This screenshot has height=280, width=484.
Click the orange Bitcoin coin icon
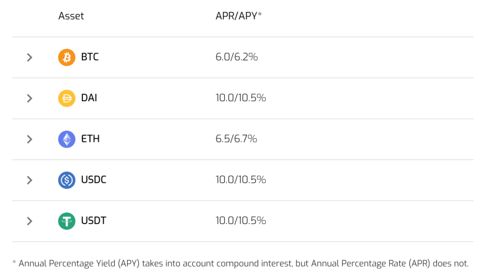[66, 58]
